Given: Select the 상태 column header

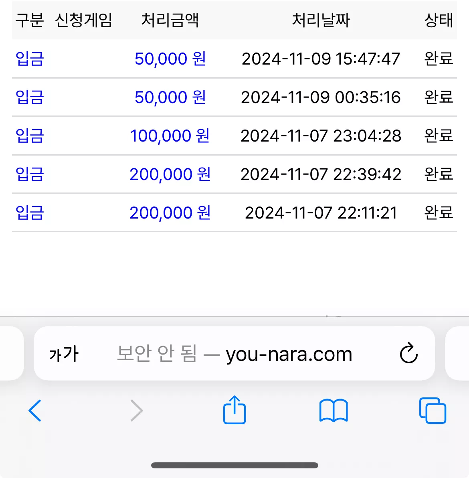Looking at the screenshot, I should (439, 20).
